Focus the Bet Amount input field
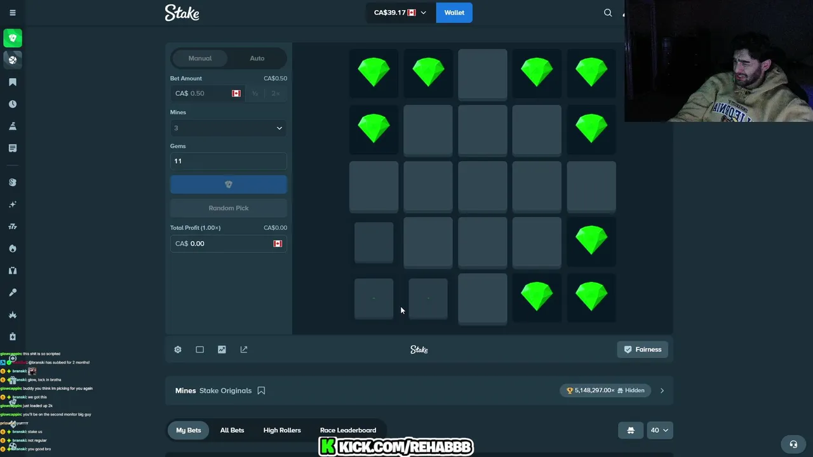 coord(206,93)
